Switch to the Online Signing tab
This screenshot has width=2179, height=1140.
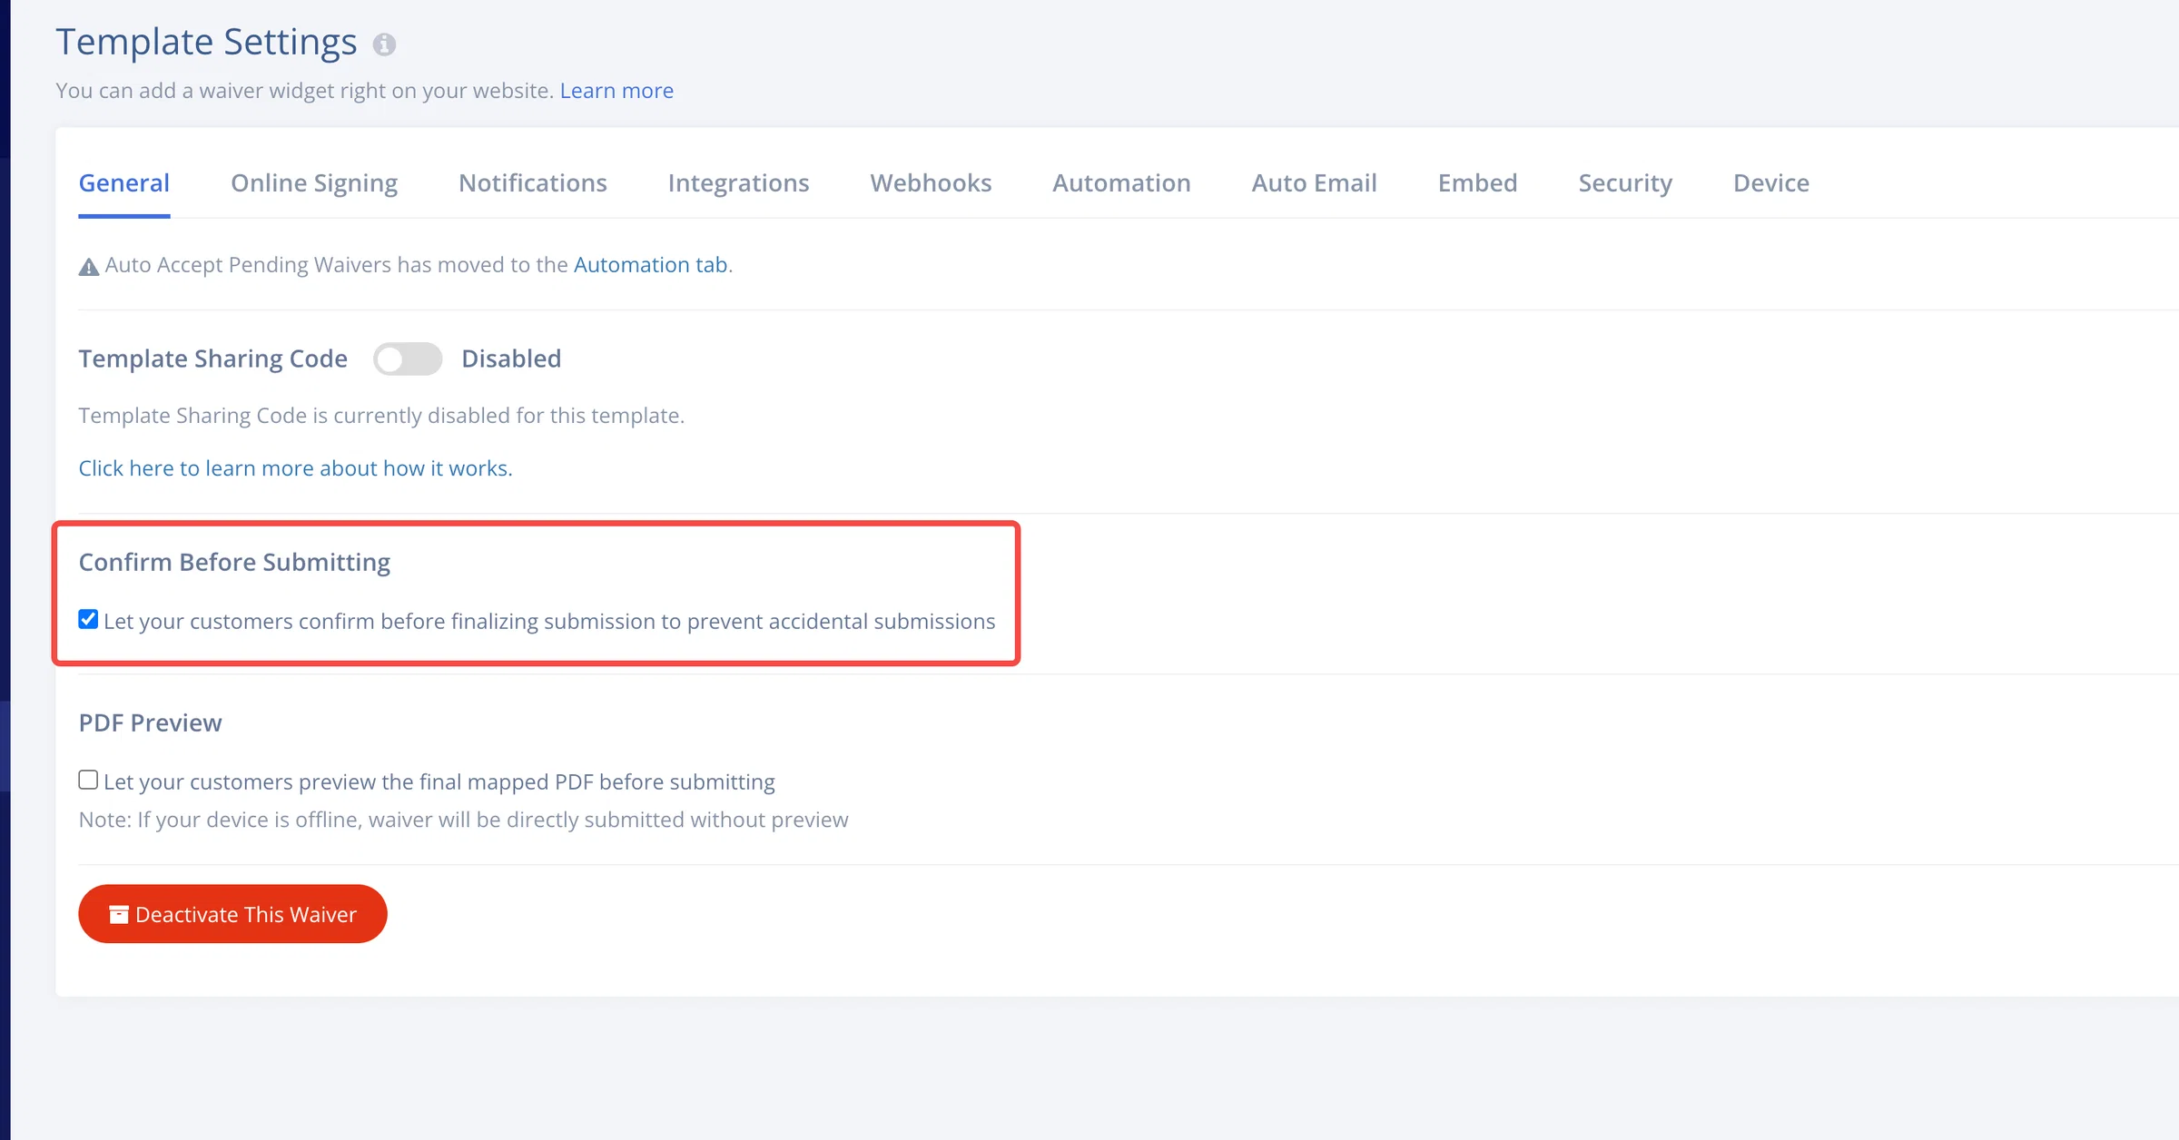314,182
